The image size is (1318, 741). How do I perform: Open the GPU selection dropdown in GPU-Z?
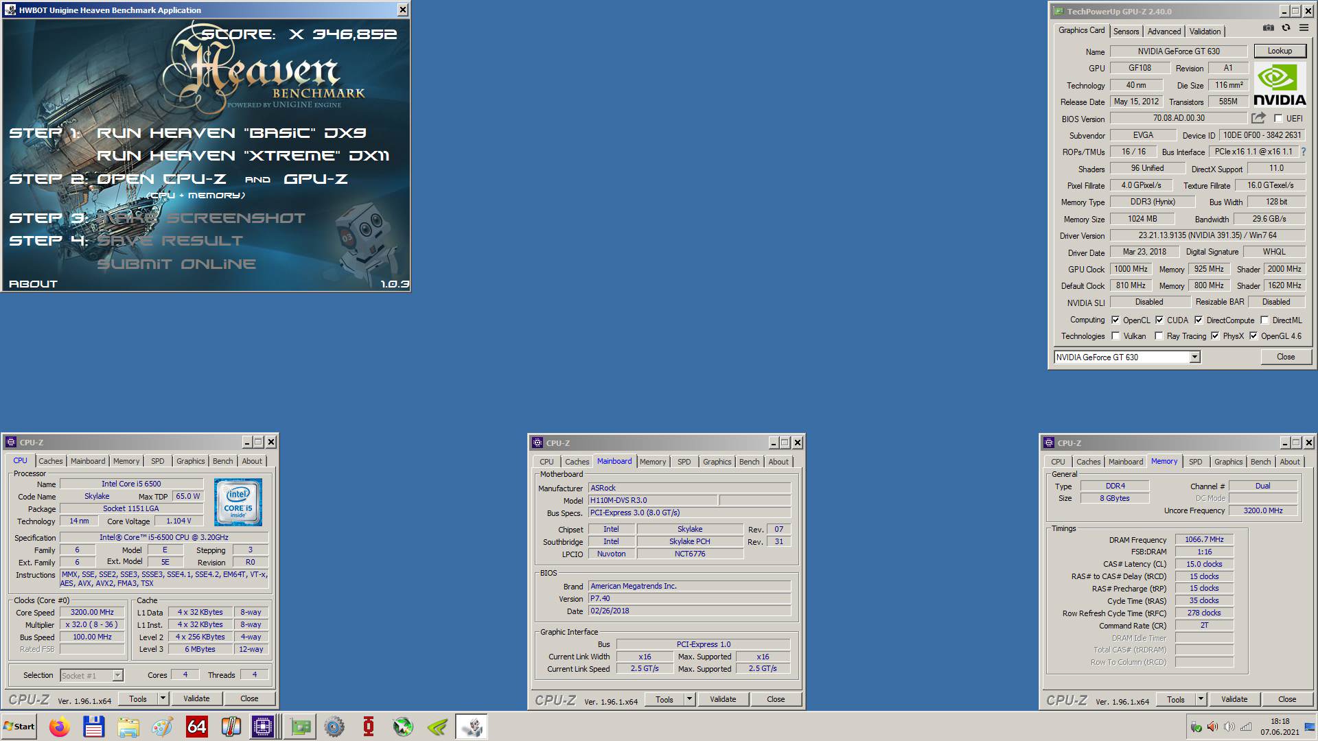(1194, 357)
